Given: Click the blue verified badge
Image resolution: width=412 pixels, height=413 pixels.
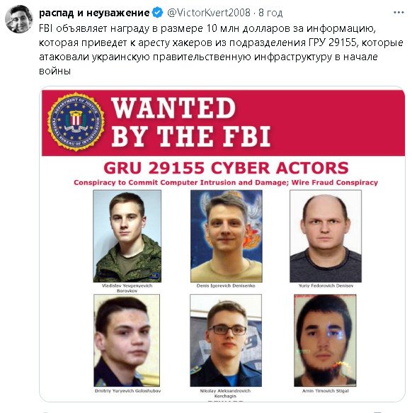Looking at the screenshot, I should (157, 12).
